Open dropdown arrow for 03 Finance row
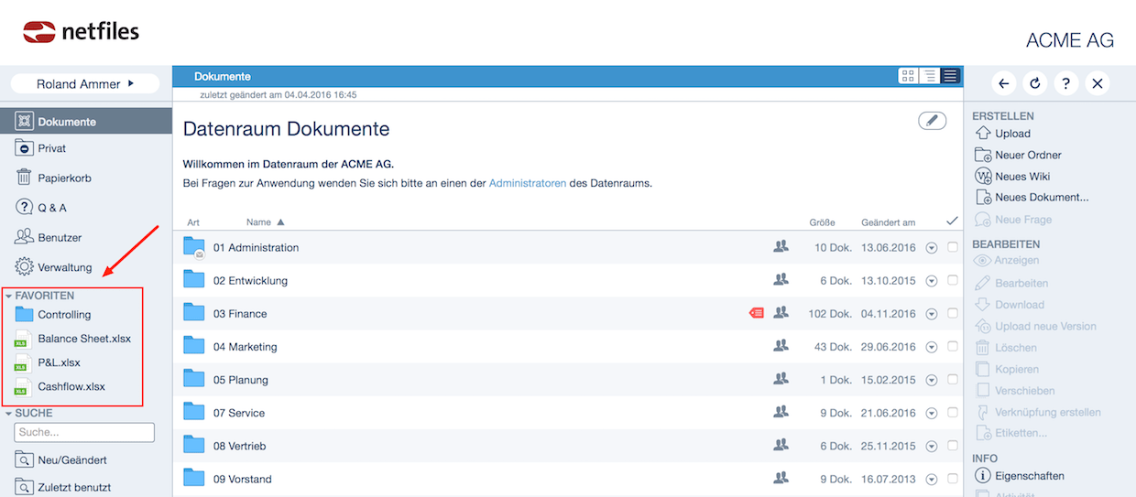The width and height of the screenshot is (1136, 497). tap(932, 313)
